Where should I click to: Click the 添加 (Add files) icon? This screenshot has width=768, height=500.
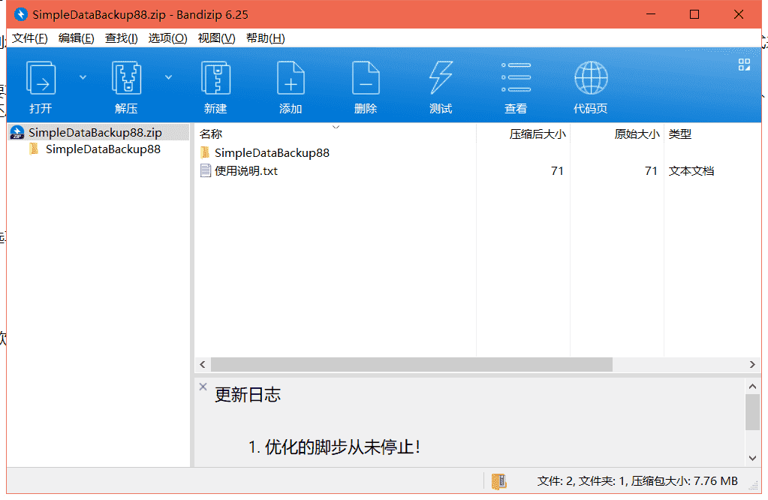pos(291,78)
